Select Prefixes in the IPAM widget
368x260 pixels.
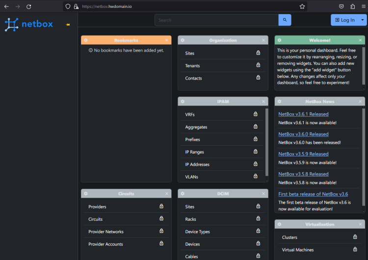193,140
